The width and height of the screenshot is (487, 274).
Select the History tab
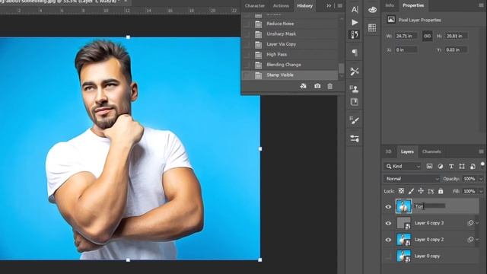[x=304, y=5]
